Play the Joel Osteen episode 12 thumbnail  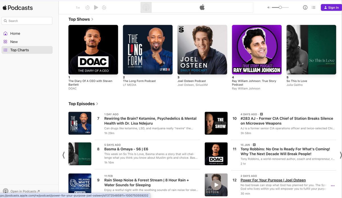point(216,185)
